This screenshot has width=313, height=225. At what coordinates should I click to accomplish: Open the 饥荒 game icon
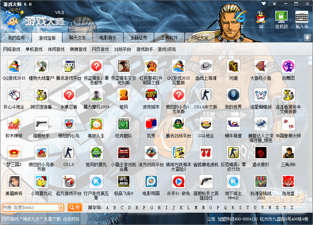click(x=151, y=124)
